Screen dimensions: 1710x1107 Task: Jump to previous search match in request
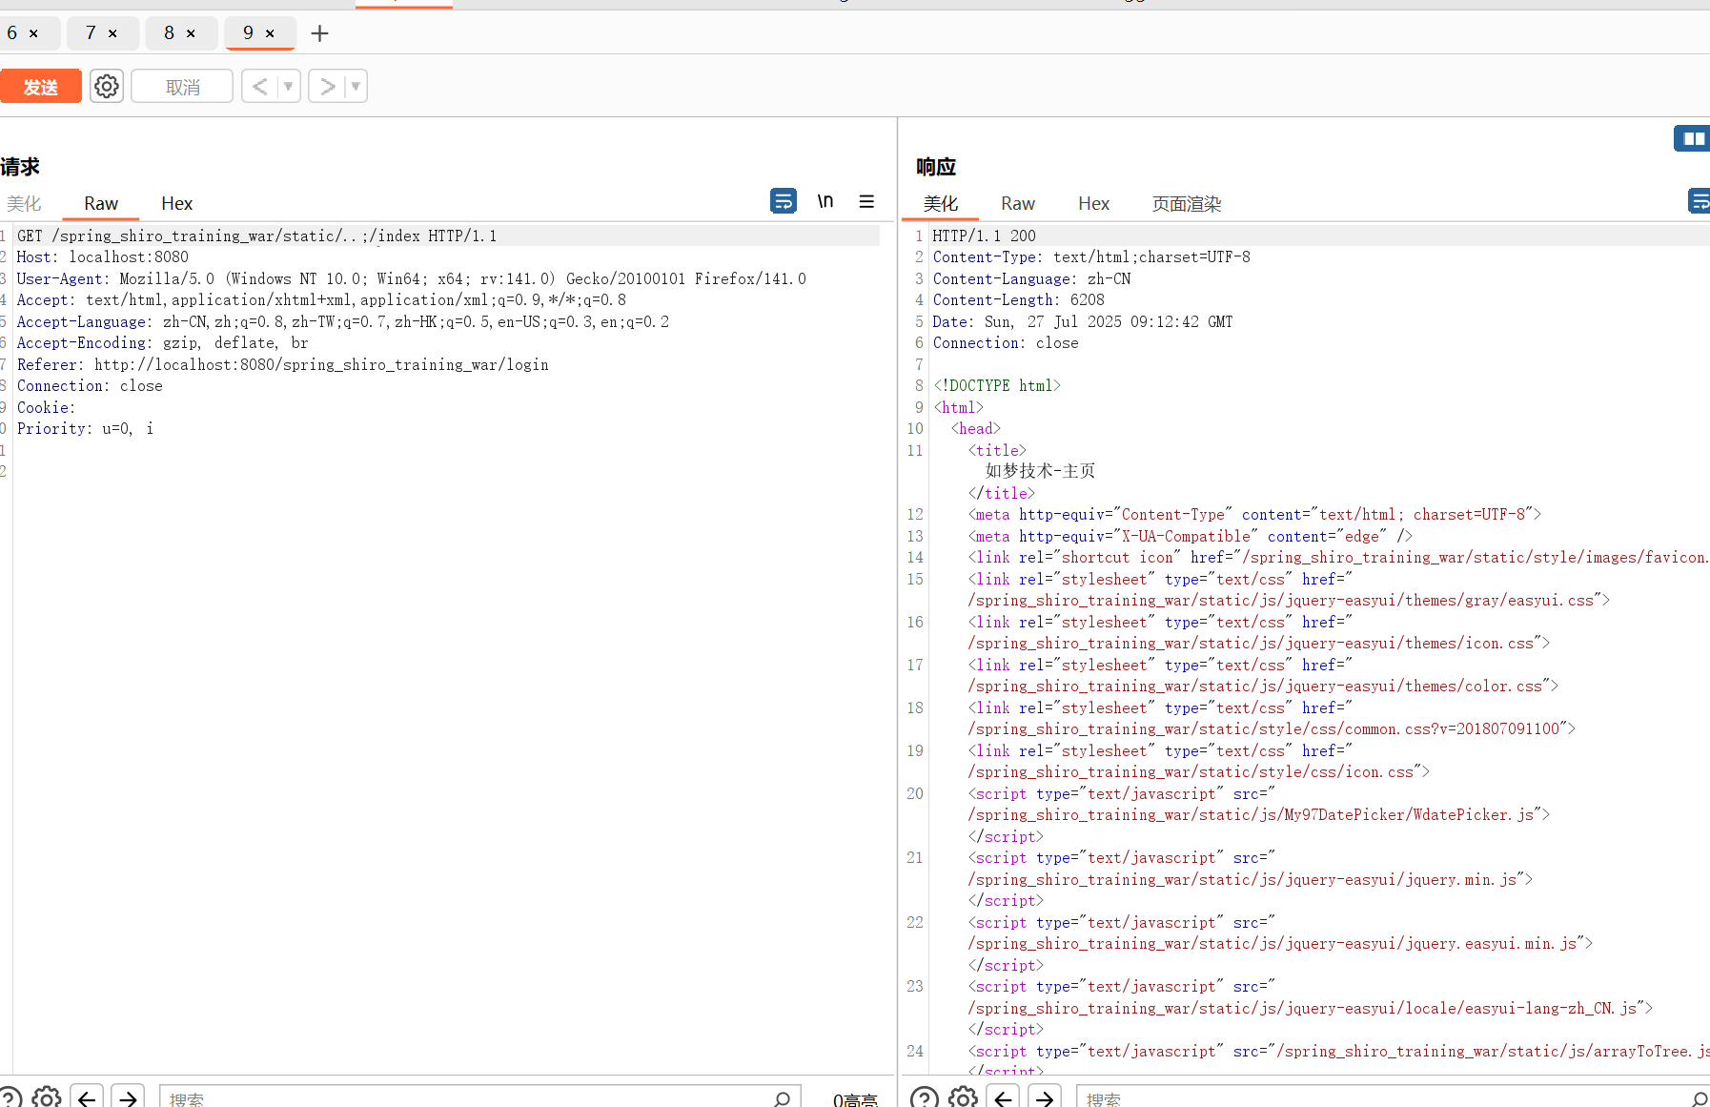pyautogui.click(x=87, y=1098)
